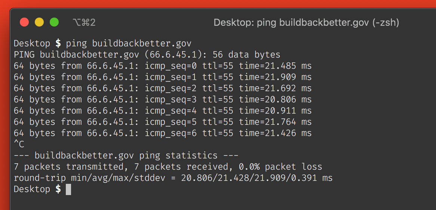
Task: Click the icmp_seq=6 output line
Action: pyautogui.click(x=163, y=133)
